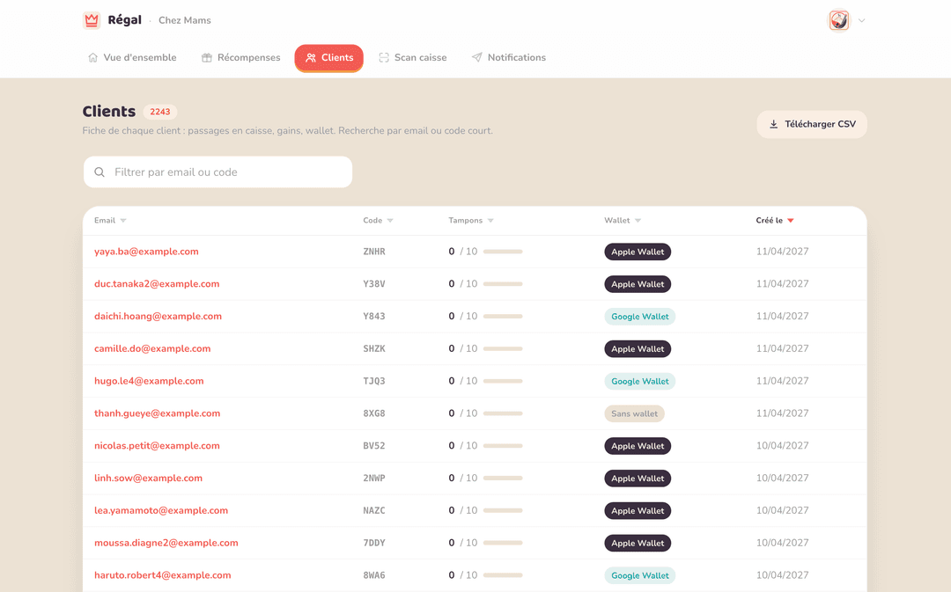Open client haruto.robert4@example.com
Screen dimensions: 951x592
pos(163,575)
